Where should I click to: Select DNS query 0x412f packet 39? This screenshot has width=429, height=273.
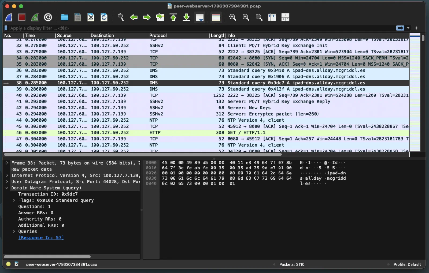click(206, 89)
